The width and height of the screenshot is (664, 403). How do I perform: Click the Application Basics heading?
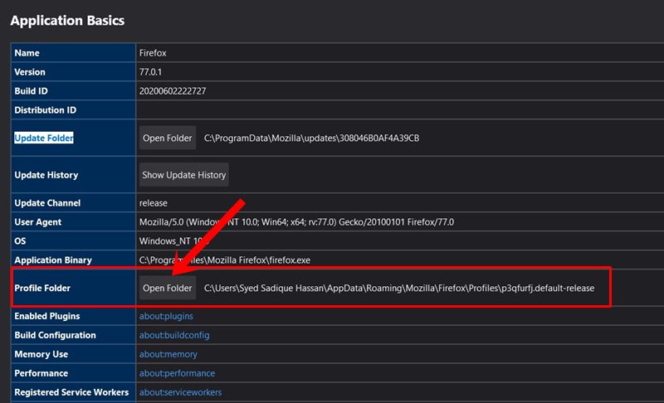coord(67,20)
